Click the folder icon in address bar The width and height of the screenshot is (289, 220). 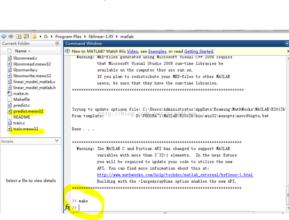point(35,36)
